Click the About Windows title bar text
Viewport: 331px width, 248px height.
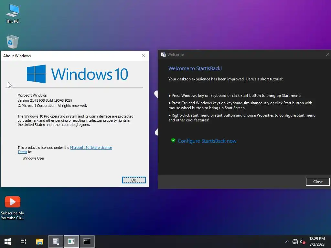point(17,56)
